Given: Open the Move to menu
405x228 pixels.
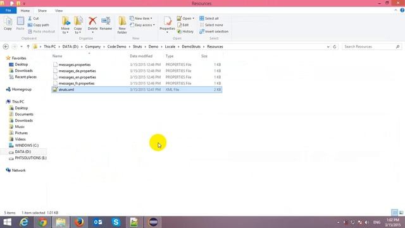Looking at the screenshot, I should pos(65,25).
